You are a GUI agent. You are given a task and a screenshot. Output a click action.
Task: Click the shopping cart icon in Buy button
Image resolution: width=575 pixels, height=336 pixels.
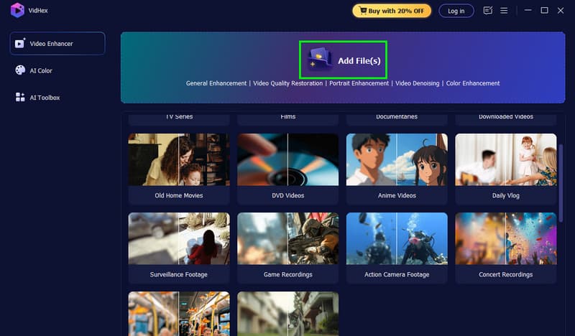pyautogui.click(x=363, y=10)
